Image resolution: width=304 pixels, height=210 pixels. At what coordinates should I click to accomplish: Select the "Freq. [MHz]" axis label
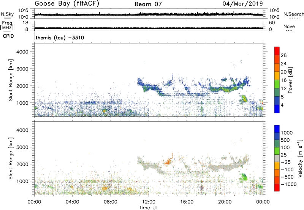pos(7,25)
